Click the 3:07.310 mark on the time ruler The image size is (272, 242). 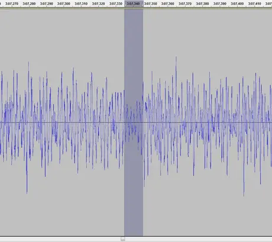pos(81,4)
